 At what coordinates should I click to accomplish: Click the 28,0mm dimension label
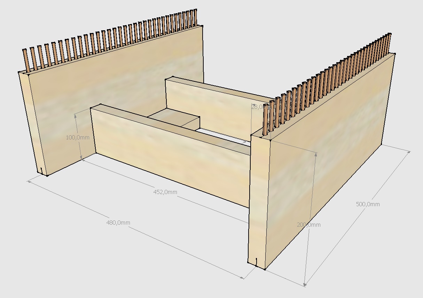258,107
